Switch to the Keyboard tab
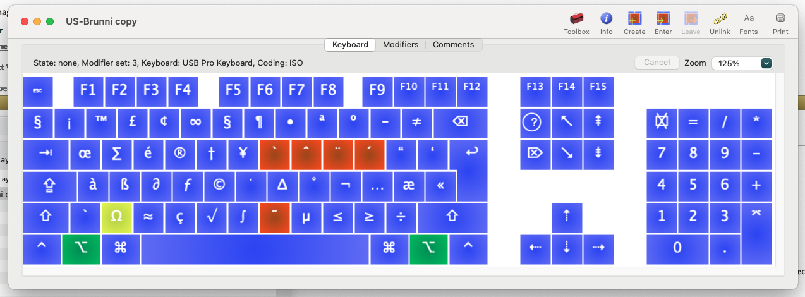805x297 pixels. coord(350,45)
